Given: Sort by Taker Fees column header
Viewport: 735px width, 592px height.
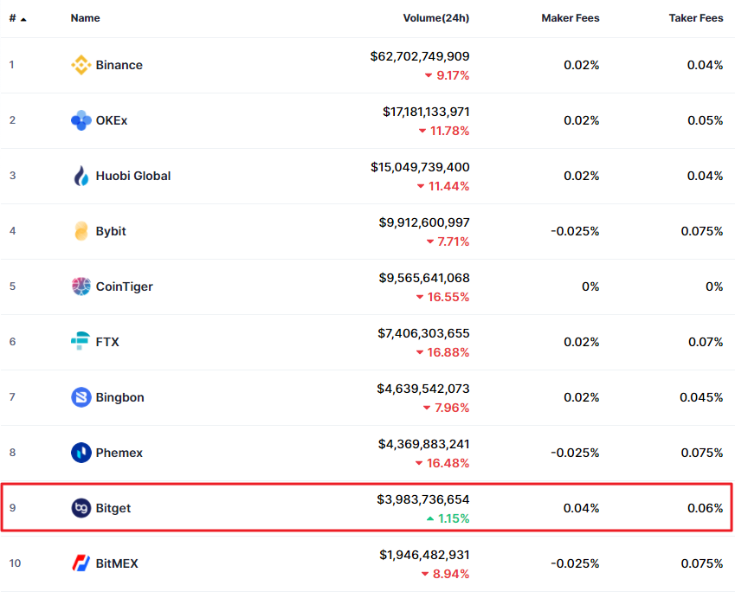Looking at the screenshot, I should pos(696,18).
